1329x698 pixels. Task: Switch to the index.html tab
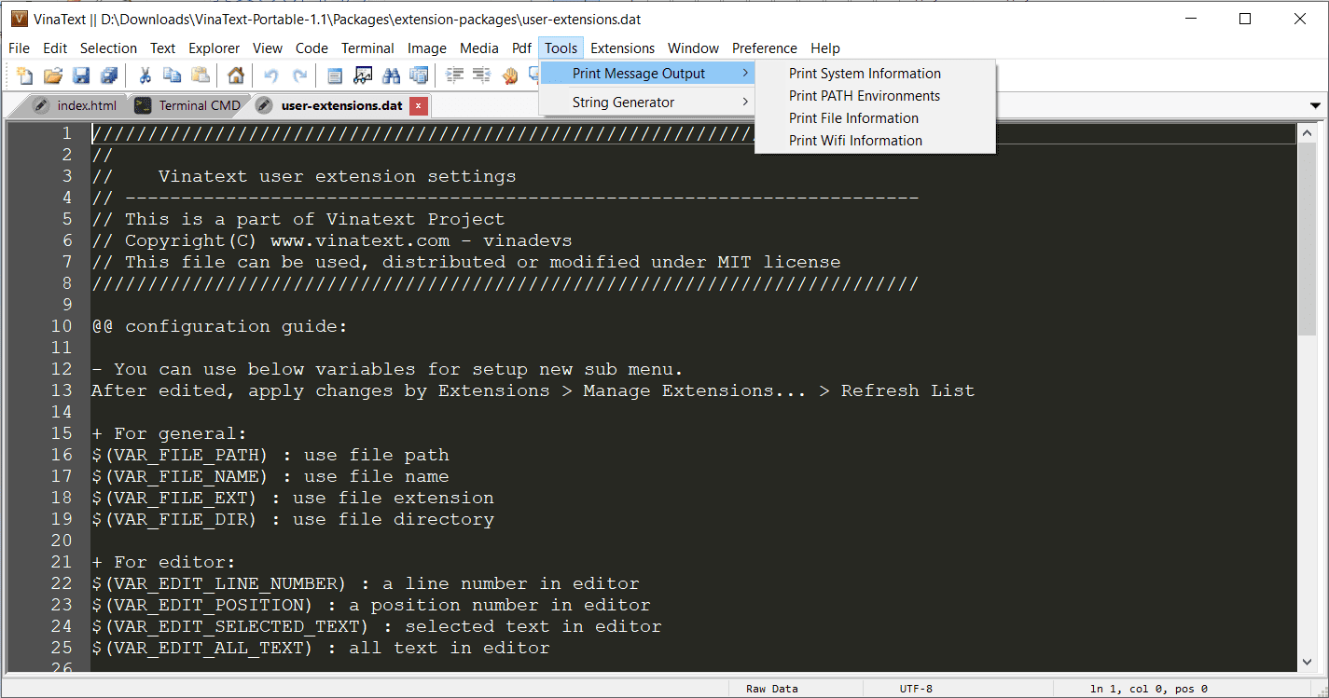coord(76,105)
